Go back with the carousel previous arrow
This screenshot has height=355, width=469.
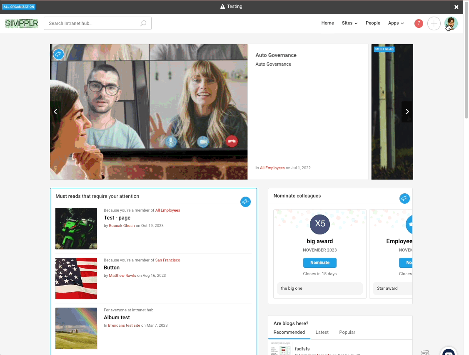point(55,111)
